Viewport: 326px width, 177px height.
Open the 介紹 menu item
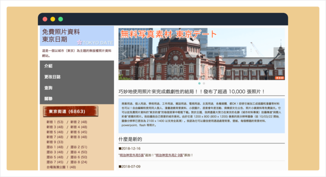[x=77, y=66]
